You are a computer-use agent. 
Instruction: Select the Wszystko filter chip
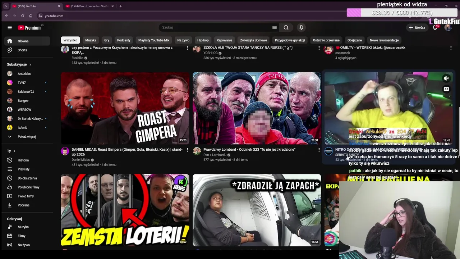coord(70,40)
